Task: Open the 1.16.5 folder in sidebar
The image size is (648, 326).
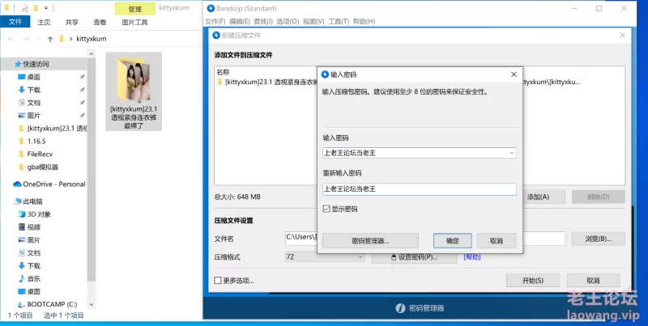Action: tap(36, 141)
